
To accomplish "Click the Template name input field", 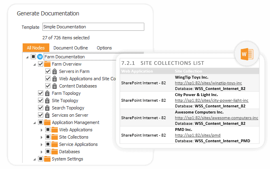I will [93, 27].
